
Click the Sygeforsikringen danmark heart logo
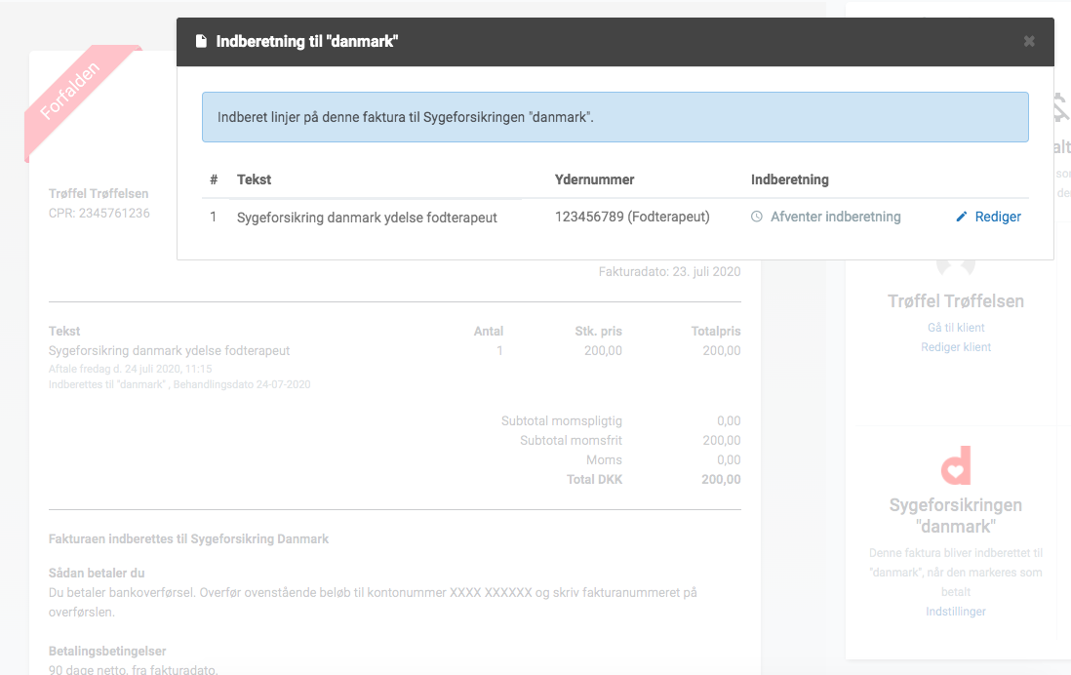coord(956,465)
